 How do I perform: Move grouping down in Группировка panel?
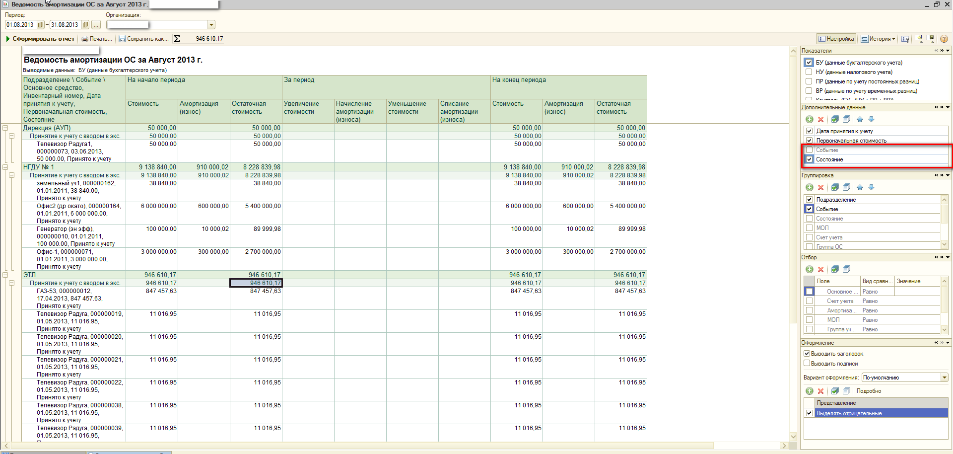pyautogui.click(x=871, y=187)
